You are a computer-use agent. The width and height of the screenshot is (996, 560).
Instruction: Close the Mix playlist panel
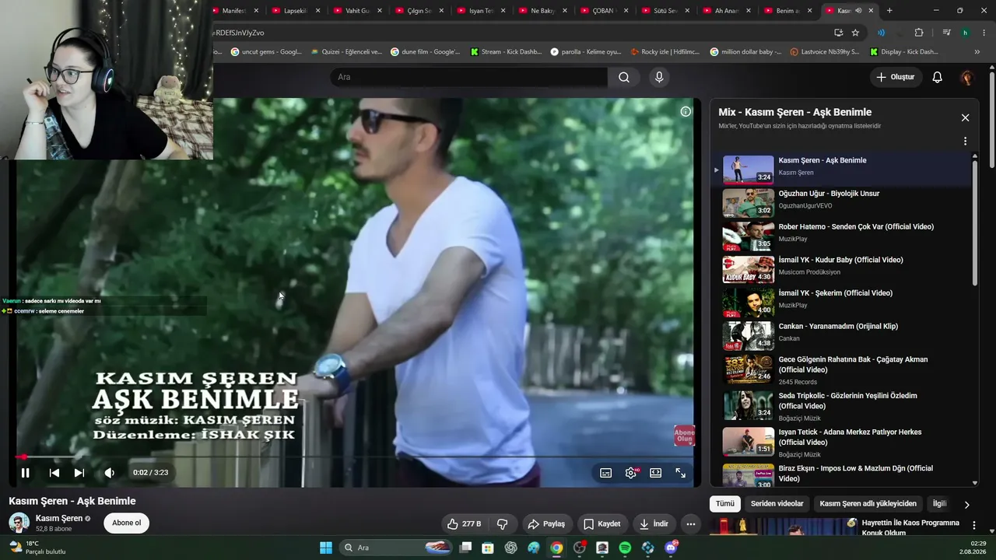point(965,117)
